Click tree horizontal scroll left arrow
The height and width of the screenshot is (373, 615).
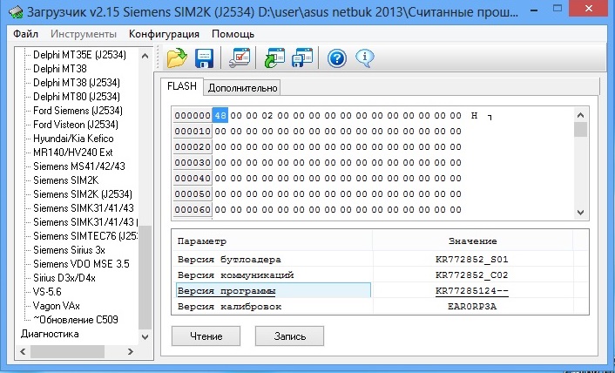pyautogui.click(x=23, y=352)
